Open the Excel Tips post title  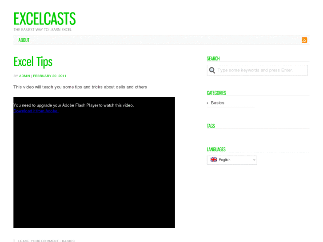(x=33, y=62)
